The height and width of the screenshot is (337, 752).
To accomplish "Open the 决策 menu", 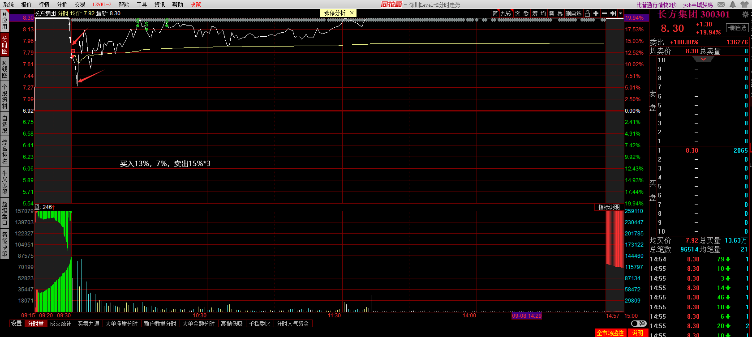I will pos(195,4).
